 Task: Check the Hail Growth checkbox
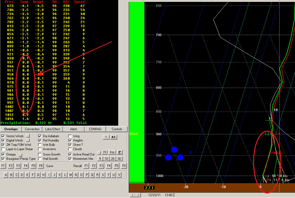pyautogui.click(x=40, y=159)
